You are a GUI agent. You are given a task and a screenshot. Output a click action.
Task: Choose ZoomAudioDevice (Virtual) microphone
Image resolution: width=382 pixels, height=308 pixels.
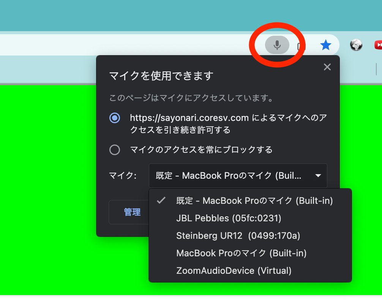(250, 271)
